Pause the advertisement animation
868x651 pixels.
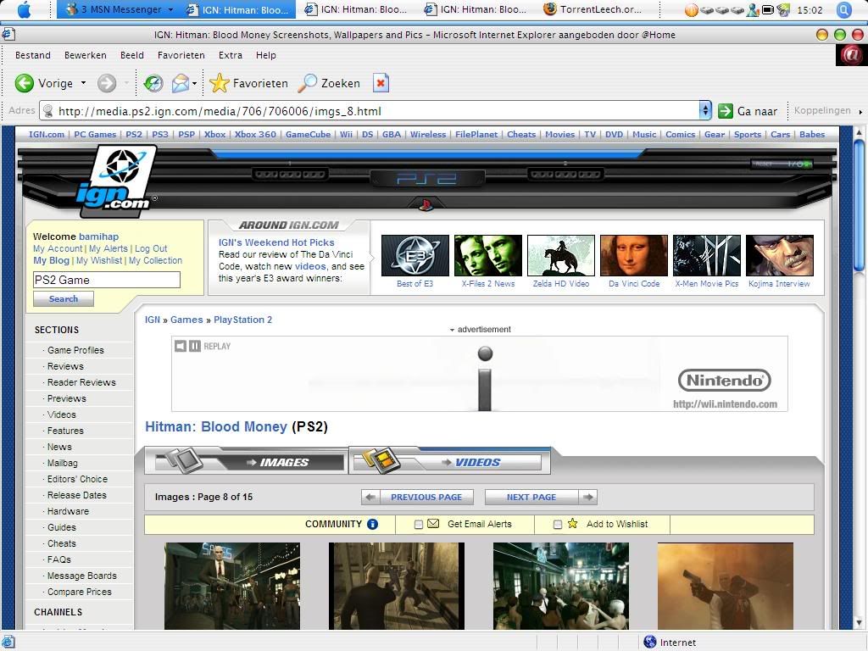point(195,346)
